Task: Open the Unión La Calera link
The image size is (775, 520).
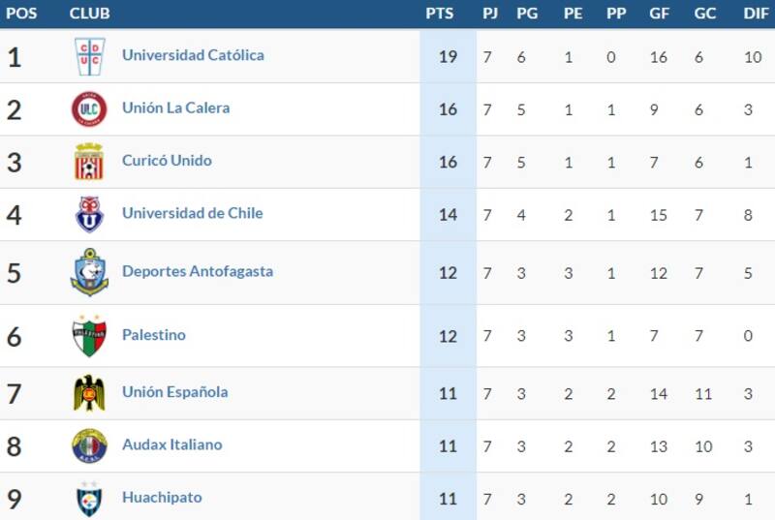Action: (176, 108)
